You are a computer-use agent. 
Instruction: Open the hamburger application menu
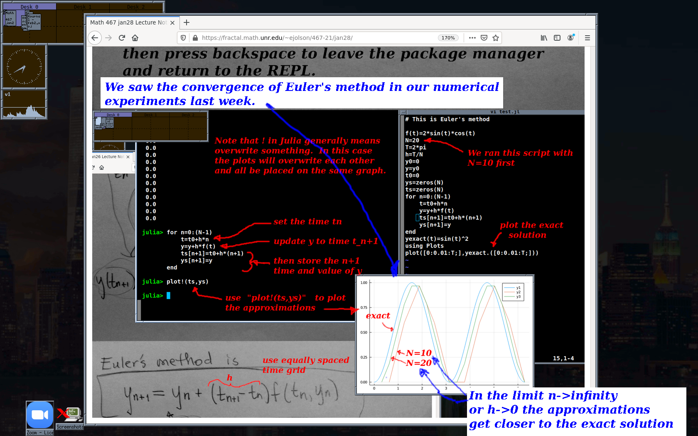pyautogui.click(x=587, y=38)
